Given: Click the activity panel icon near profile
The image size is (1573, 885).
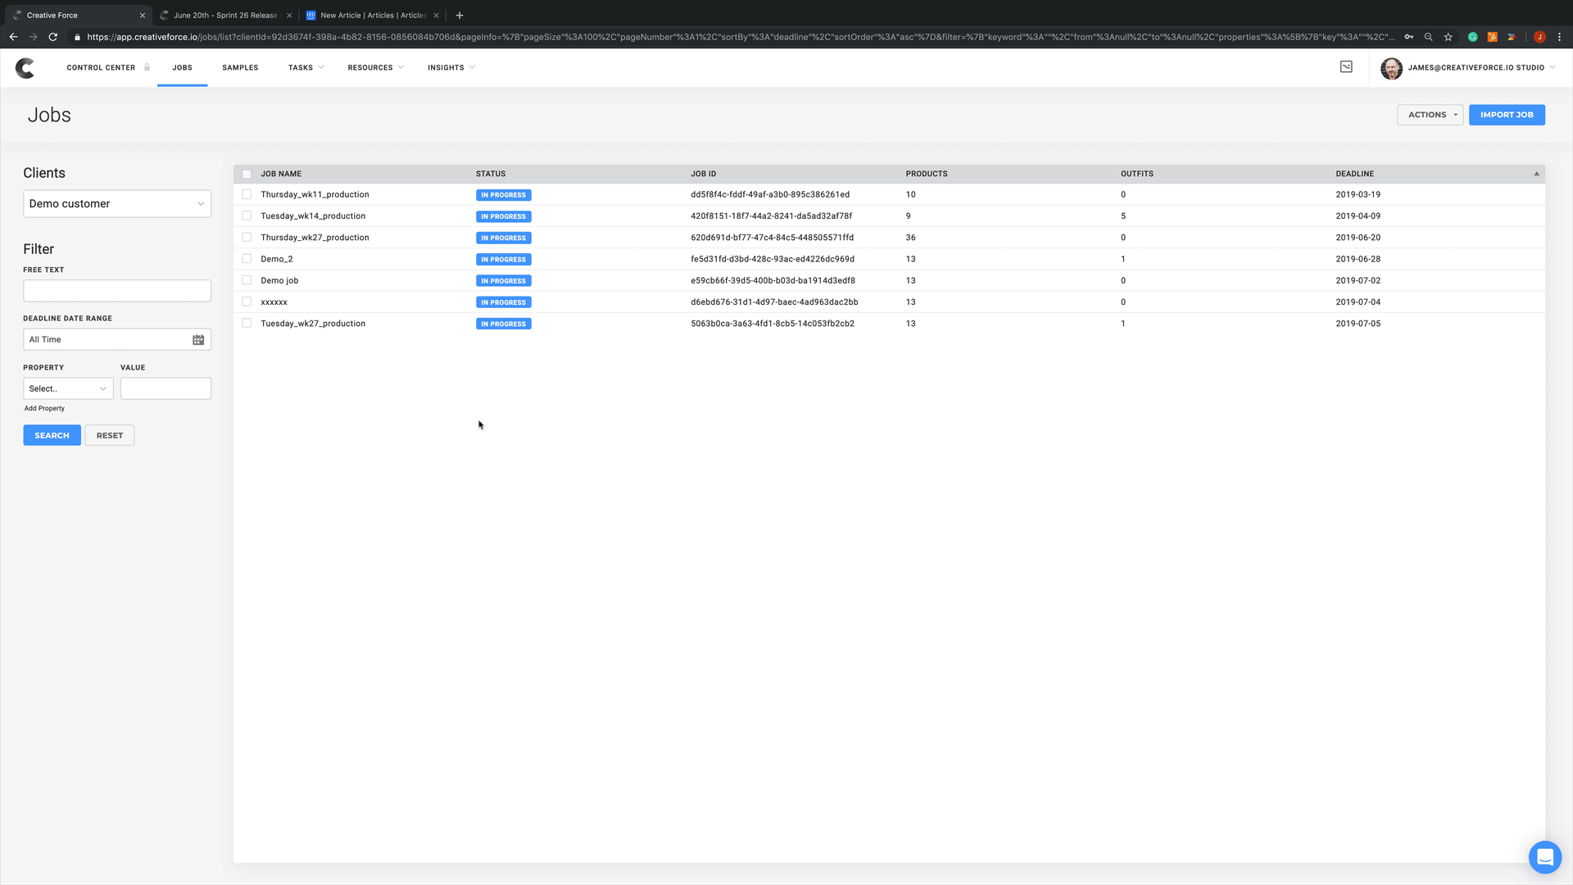Looking at the screenshot, I should click(1346, 67).
